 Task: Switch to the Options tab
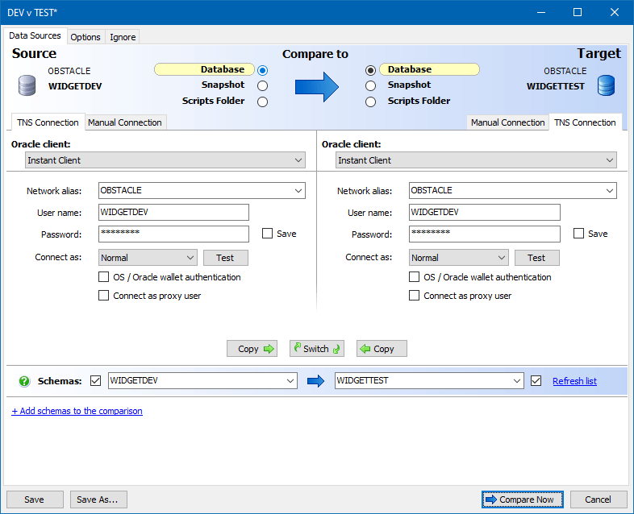[x=86, y=37]
